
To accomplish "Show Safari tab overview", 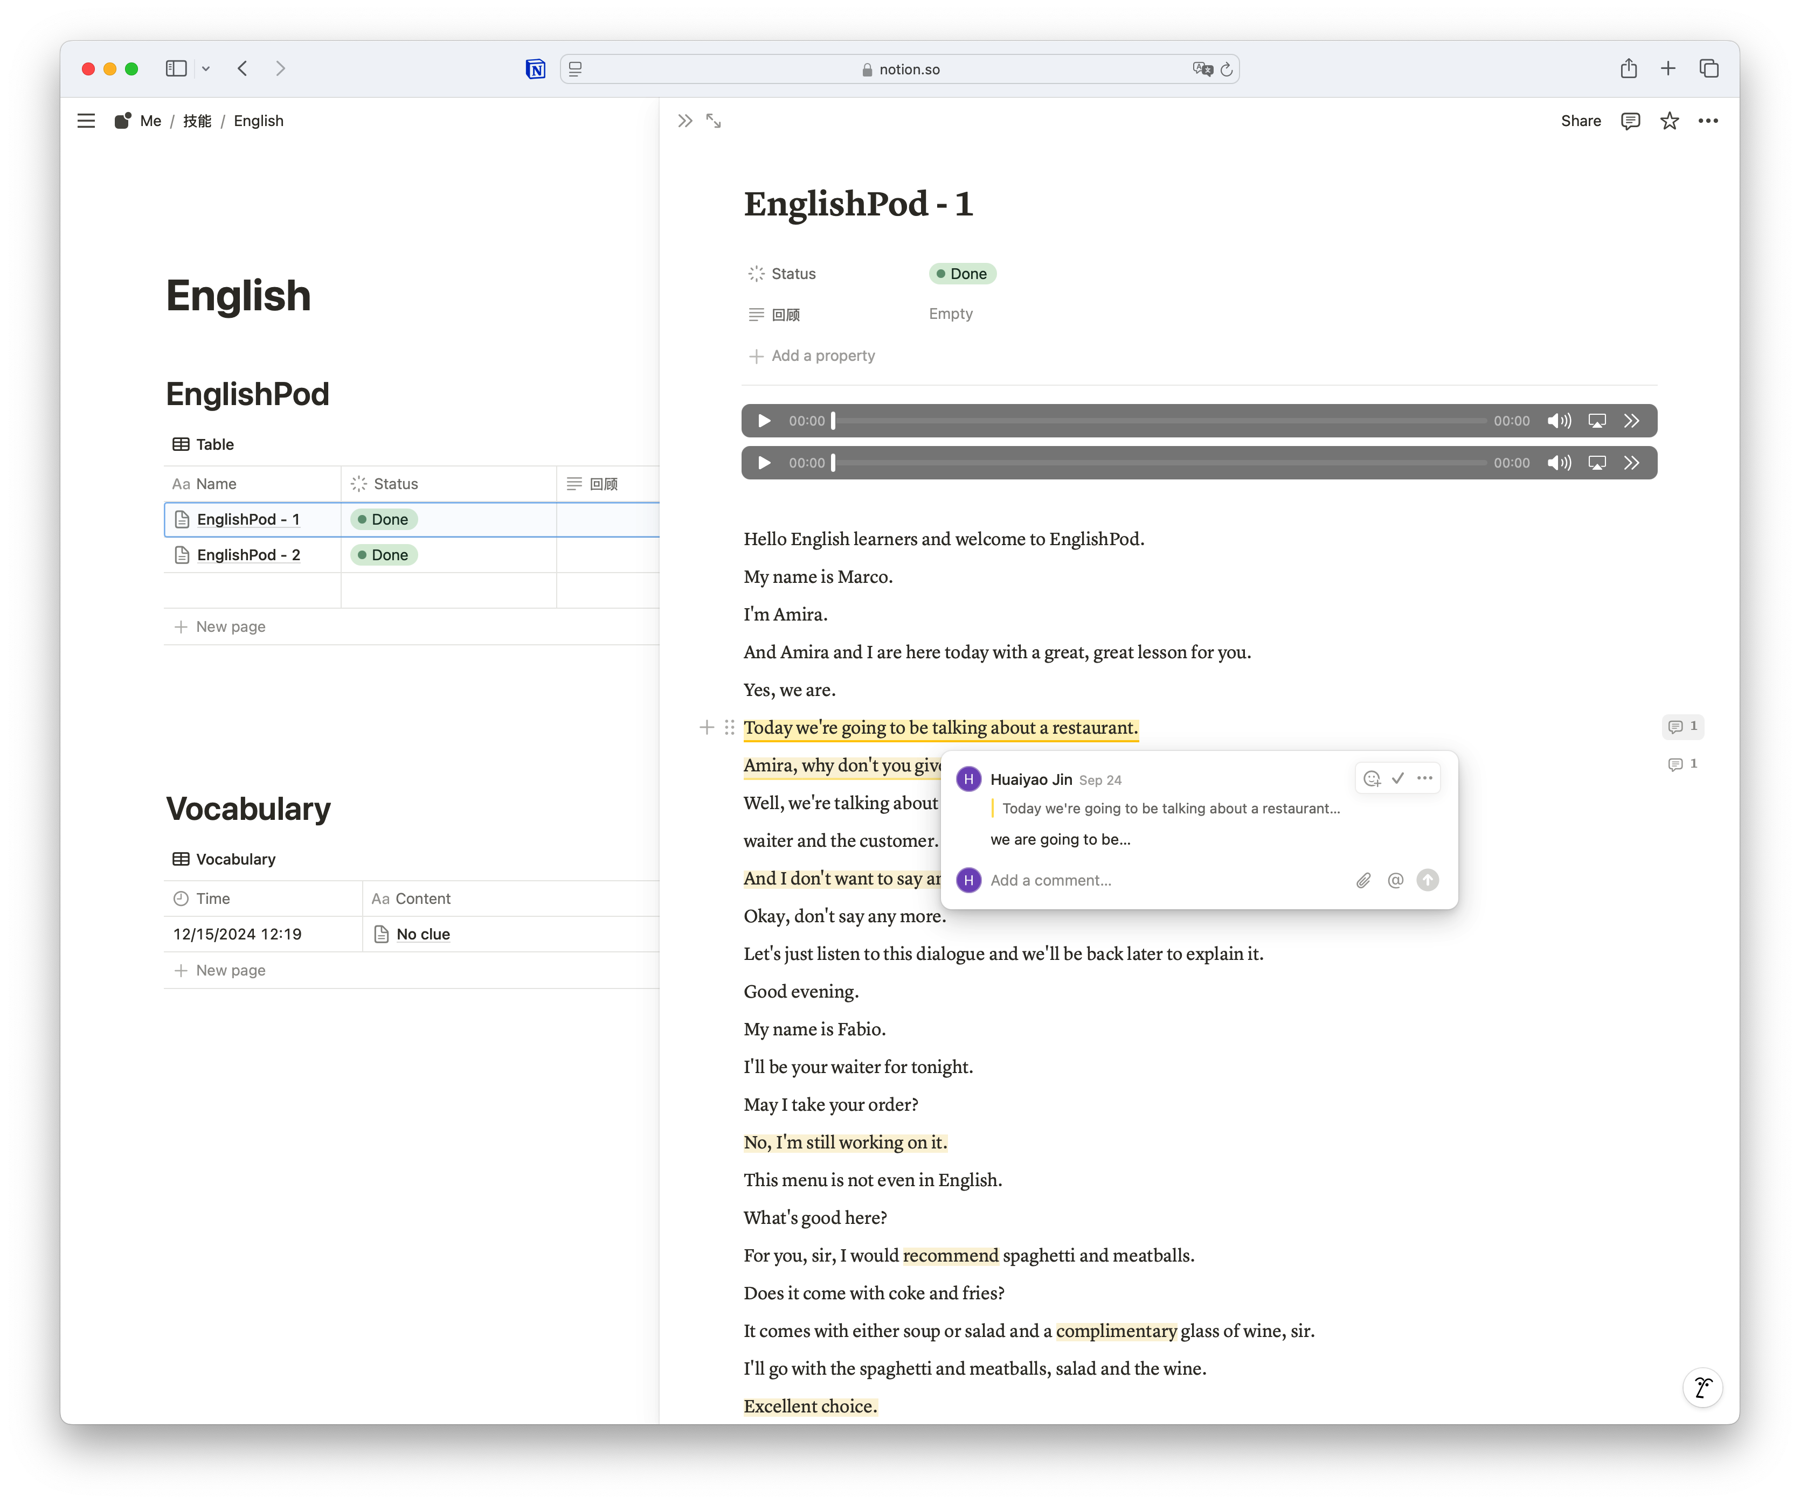I will pyautogui.click(x=1708, y=68).
